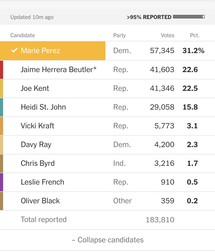This screenshot has width=215, height=252.
Task: Click the Party column header
Action: coord(119,35)
